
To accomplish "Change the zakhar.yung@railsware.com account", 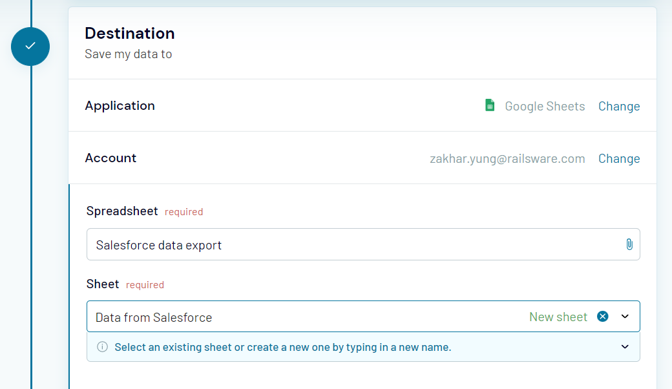I will coord(618,158).
